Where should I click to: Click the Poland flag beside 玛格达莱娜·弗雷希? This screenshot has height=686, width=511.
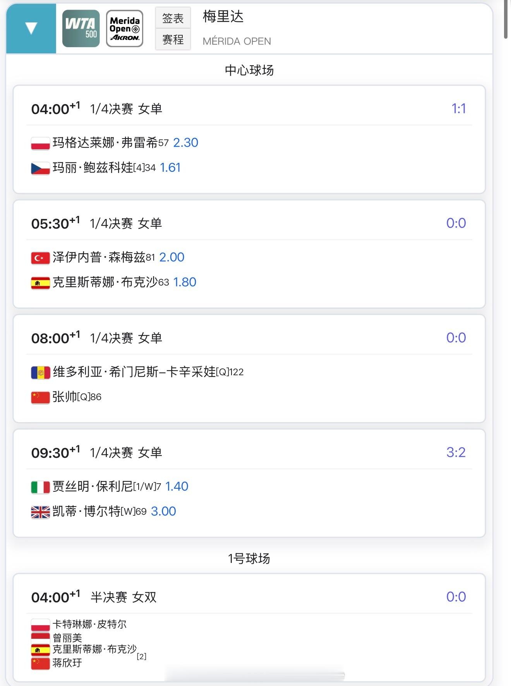tap(40, 143)
